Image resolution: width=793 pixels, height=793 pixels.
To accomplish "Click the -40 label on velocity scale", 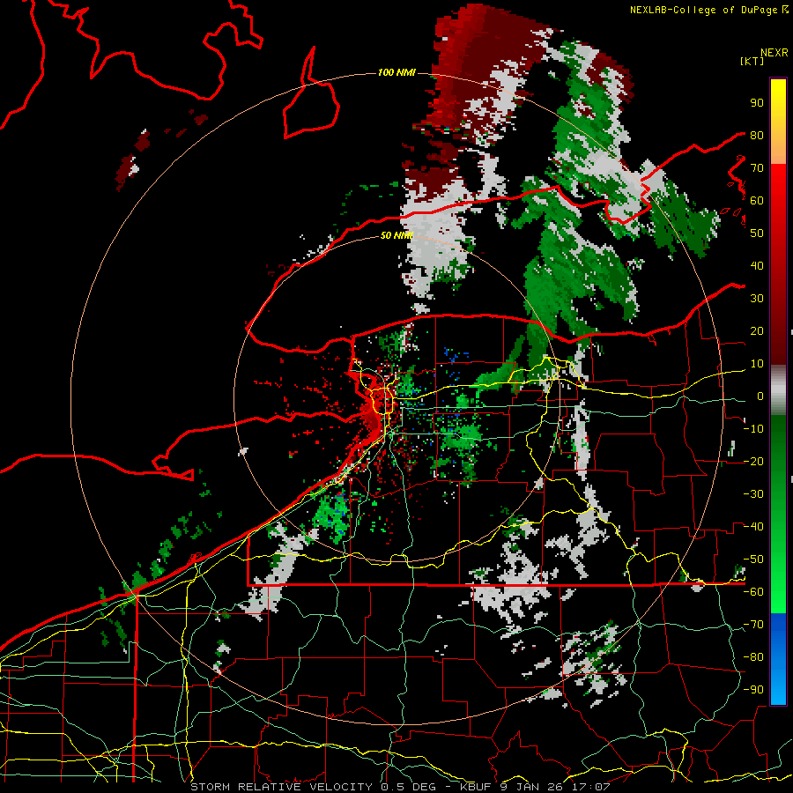I will (x=753, y=527).
